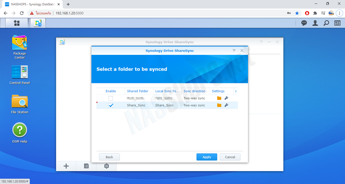This screenshot has width=345, height=184.
Task: Click folder icon in the blurred folder row
Action: [x=219, y=98]
